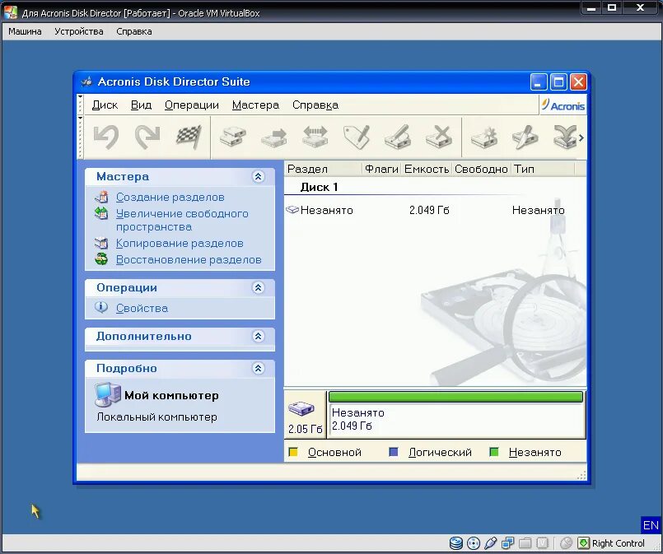Open the VirtualBox Справка menu
This screenshot has width=663, height=554.
pos(134,31)
